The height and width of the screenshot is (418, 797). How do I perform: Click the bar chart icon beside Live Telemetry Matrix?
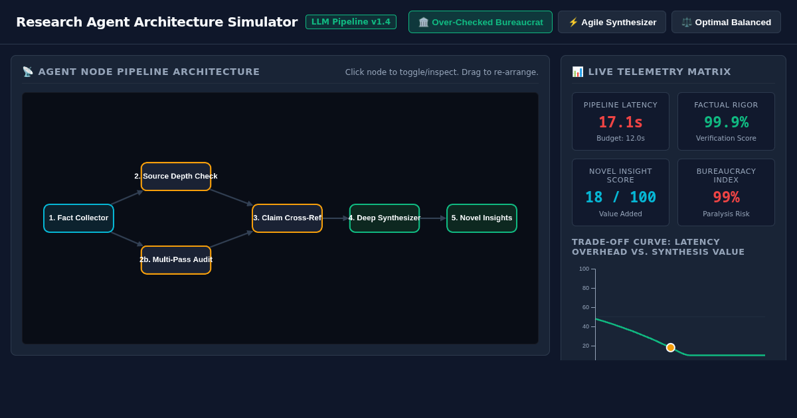click(578, 72)
